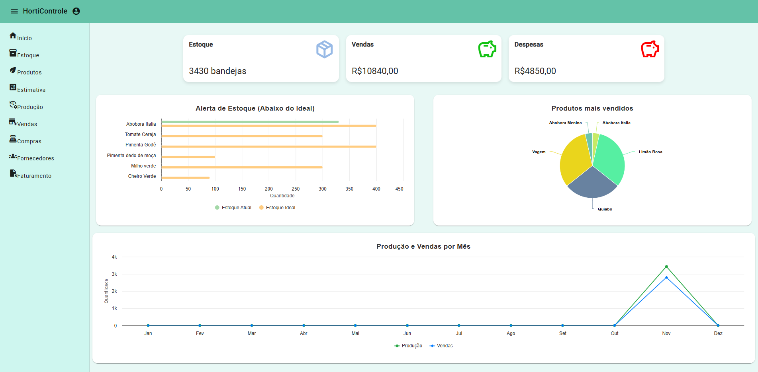The width and height of the screenshot is (758, 372).
Task: Click the Fornecedores group icon
Action: [13, 156]
